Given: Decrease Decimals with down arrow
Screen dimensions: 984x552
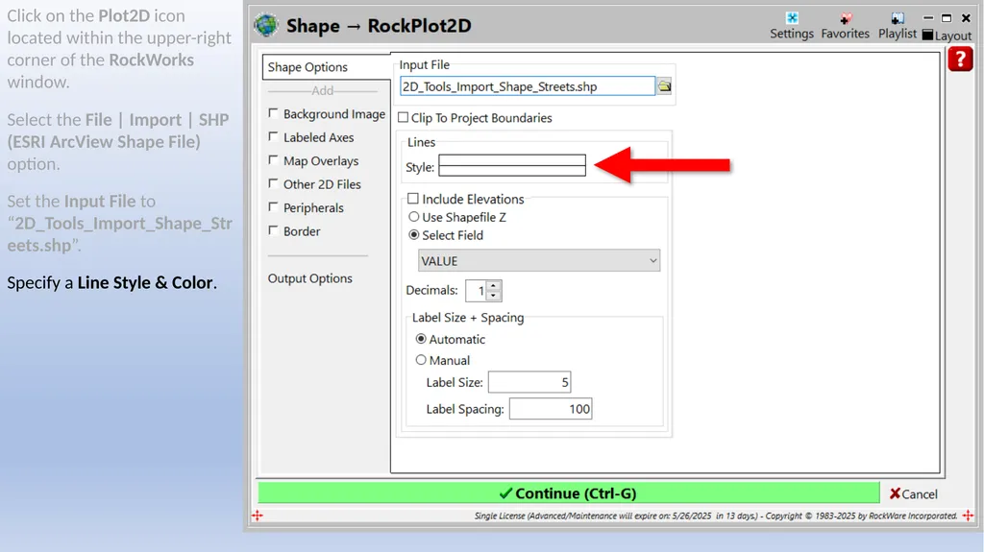Looking at the screenshot, I should [x=494, y=296].
